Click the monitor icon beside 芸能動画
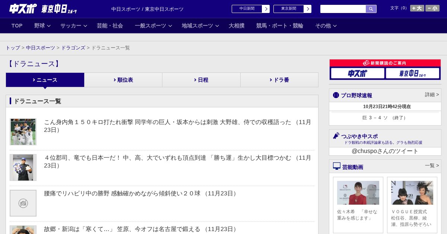 337,166
